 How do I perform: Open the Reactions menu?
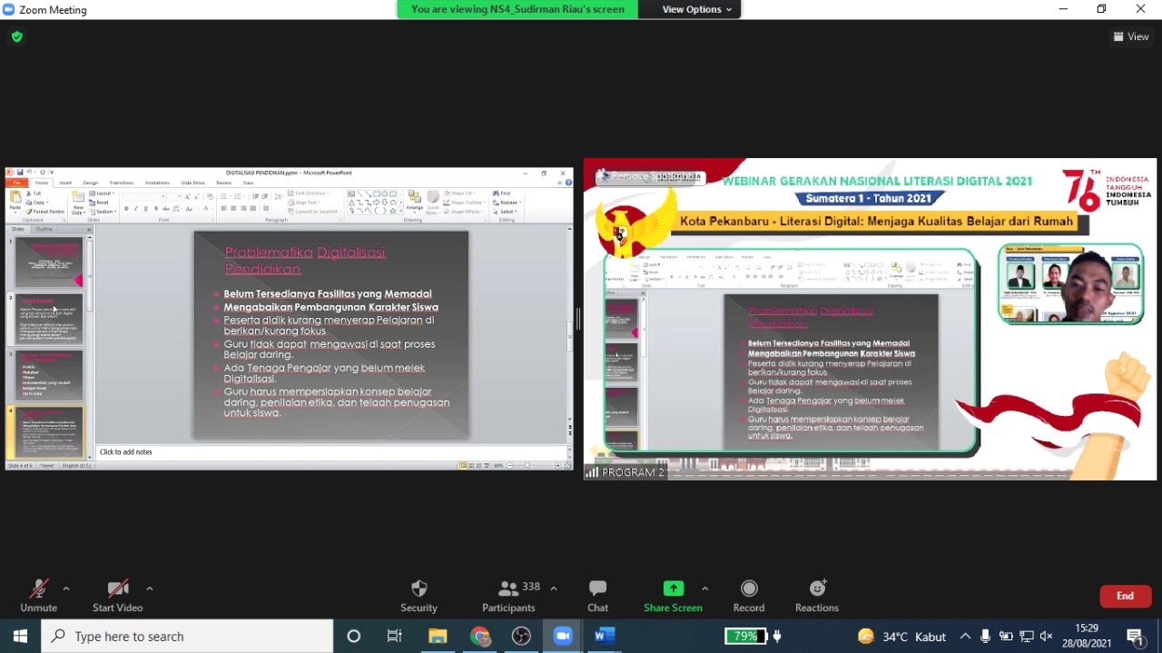[x=816, y=596]
